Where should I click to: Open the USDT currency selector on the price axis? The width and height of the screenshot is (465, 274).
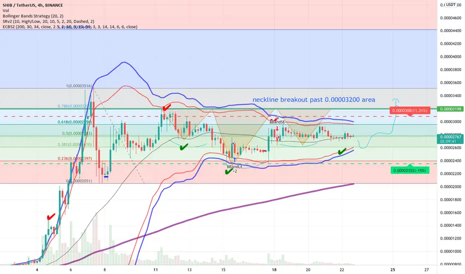tap(451, 4)
